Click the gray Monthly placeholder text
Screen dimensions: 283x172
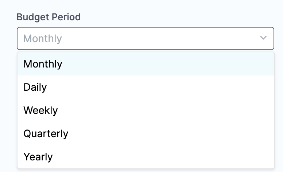pos(43,38)
